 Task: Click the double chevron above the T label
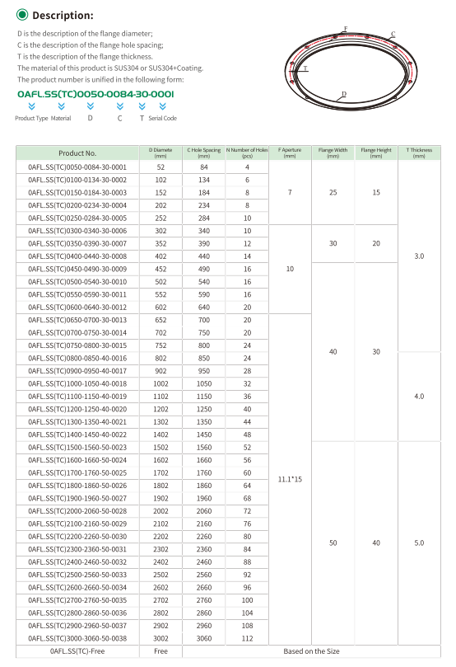point(142,106)
